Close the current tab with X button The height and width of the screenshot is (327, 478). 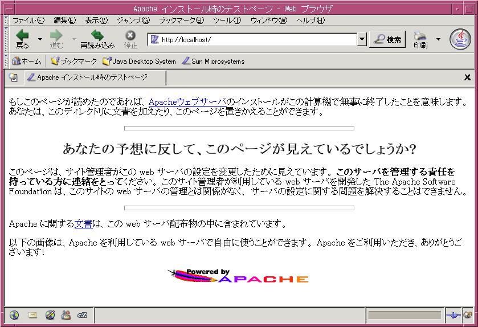coord(467,77)
